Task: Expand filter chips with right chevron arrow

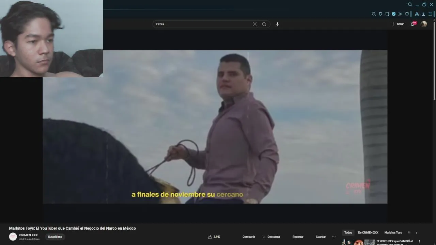Action: [x=416, y=233]
